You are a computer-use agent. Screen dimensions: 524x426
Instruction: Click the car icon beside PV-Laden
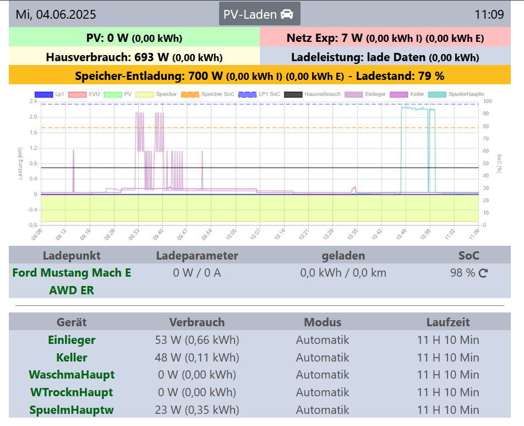(288, 14)
